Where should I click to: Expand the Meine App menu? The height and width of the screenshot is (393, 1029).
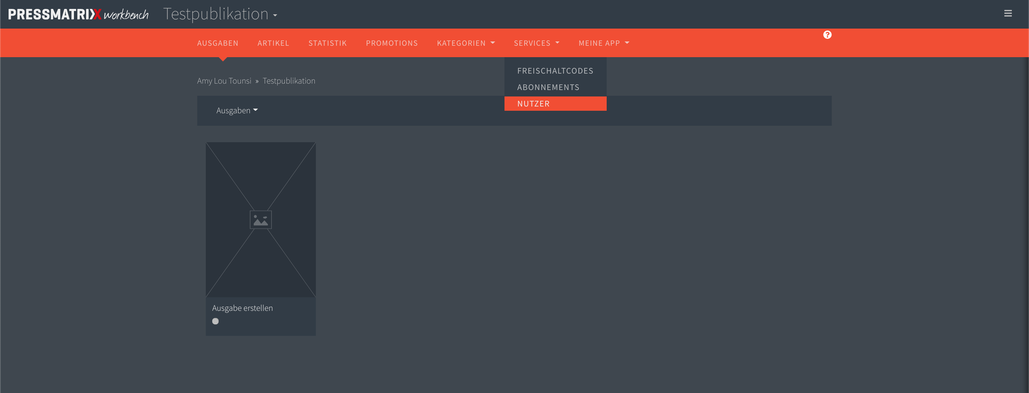(x=603, y=43)
